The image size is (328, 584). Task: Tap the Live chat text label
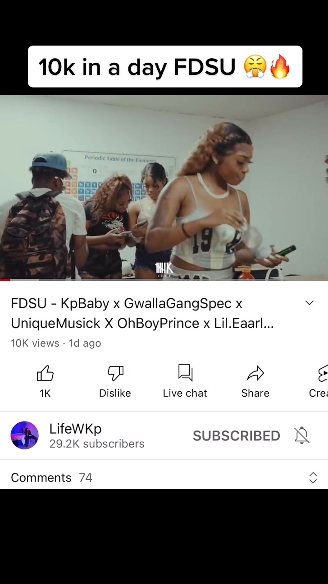click(x=185, y=393)
